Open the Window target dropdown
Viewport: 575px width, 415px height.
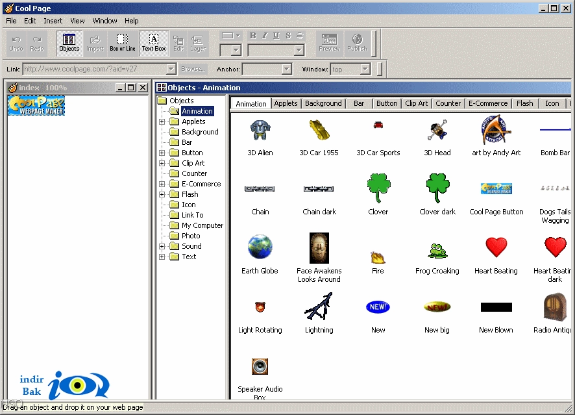click(365, 69)
